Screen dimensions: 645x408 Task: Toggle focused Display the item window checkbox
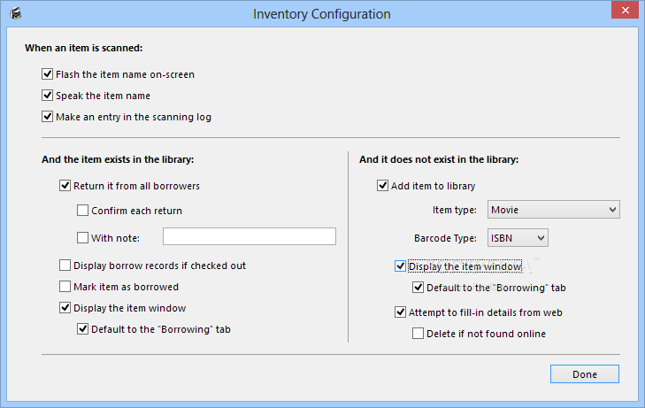400,266
